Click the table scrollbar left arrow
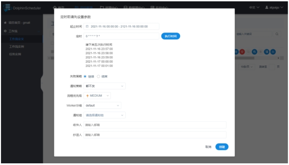This screenshot has height=165, width=289. pyautogui.click(x=49, y=58)
